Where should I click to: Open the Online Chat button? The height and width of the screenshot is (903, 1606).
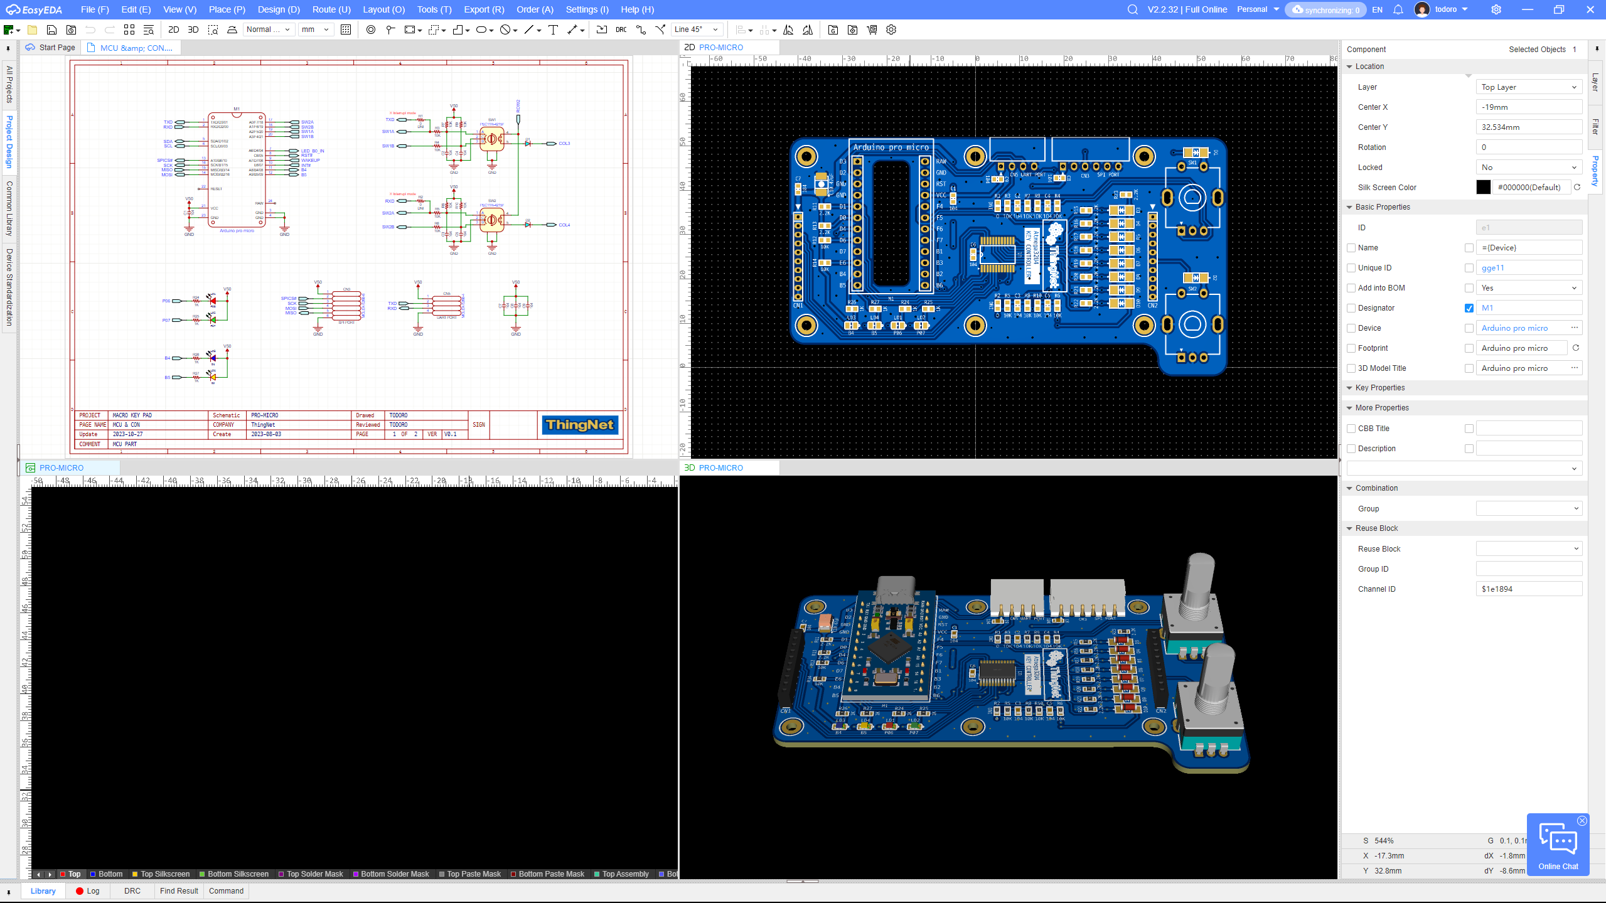(x=1558, y=845)
